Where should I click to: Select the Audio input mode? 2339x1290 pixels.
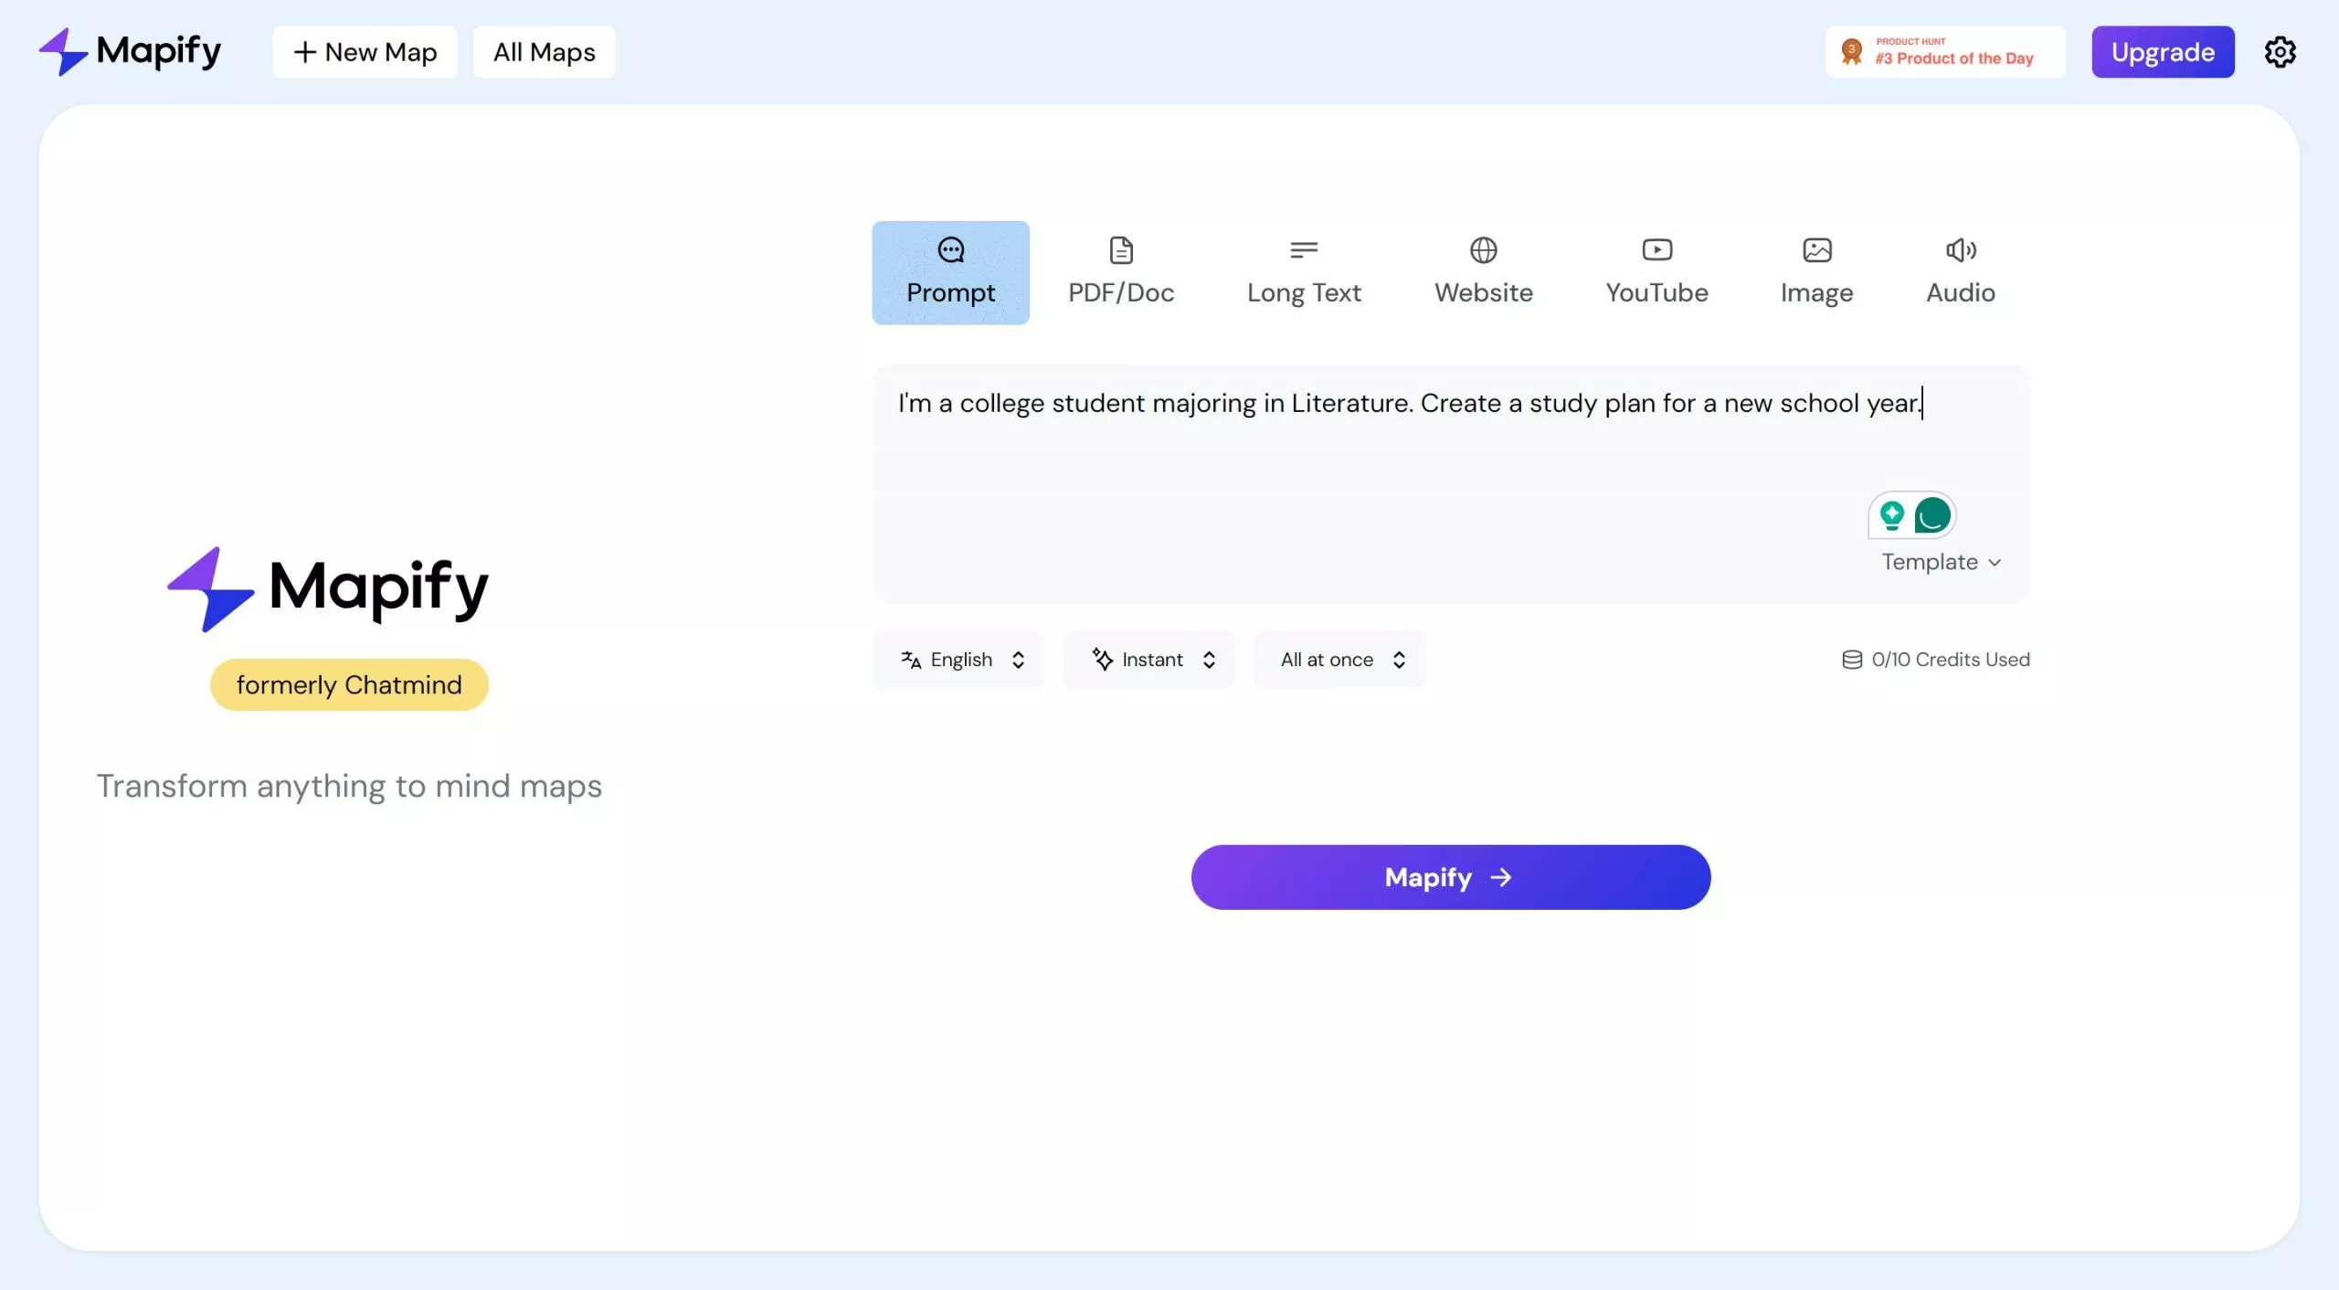point(1960,271)
